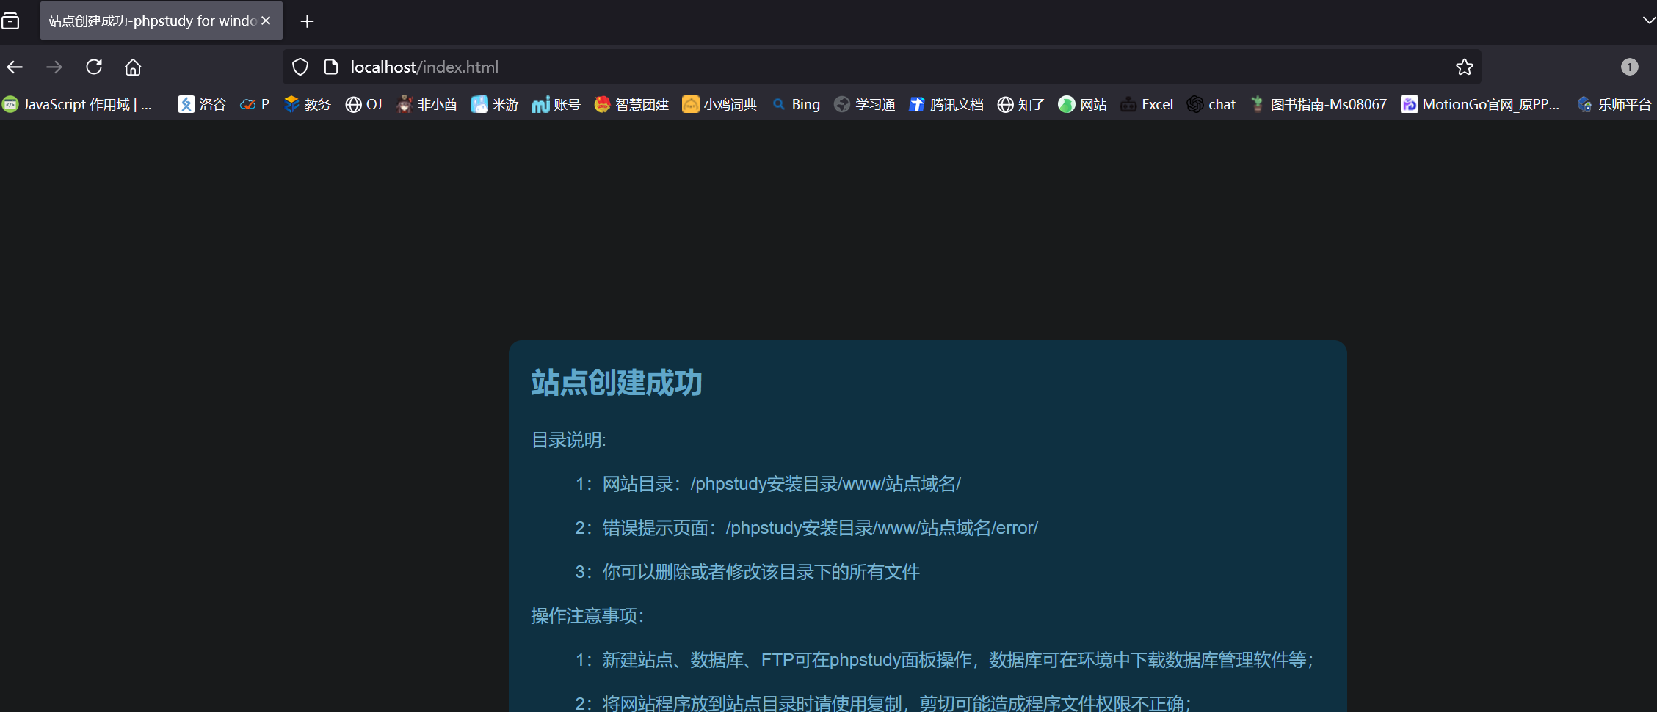1657x712 pixels.
Task: Open the 米游 bookmark
Action: pos(495,105)
